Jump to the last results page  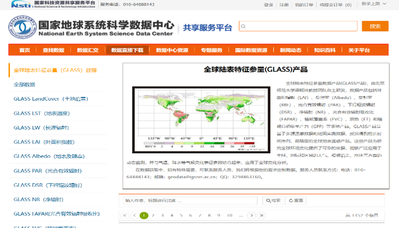pyautogui.click(x=261, y=216)
